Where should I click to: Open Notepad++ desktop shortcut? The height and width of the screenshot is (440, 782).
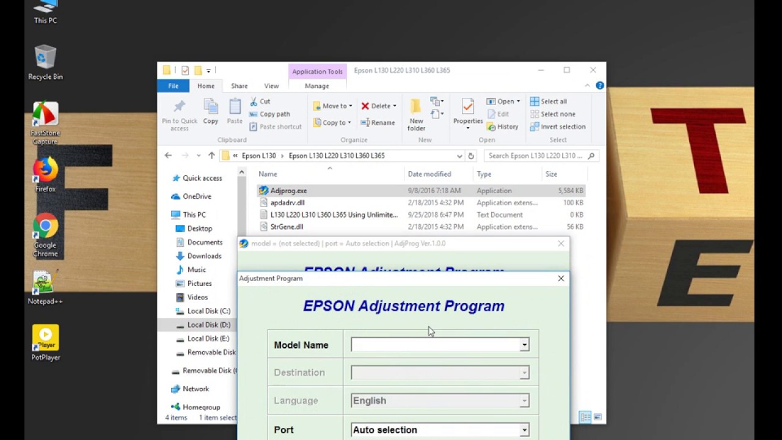[x=45, y=288]
